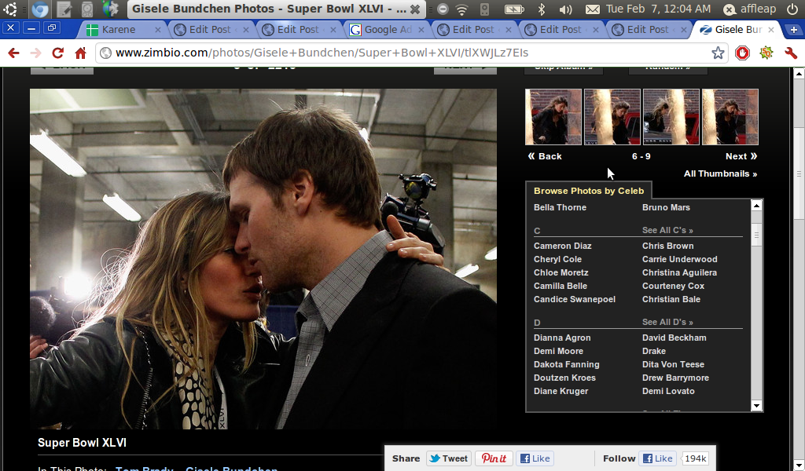Viewport: 805px width, 471px height.
Task: Close the Google Ad tab
Action: click(421, 30)
